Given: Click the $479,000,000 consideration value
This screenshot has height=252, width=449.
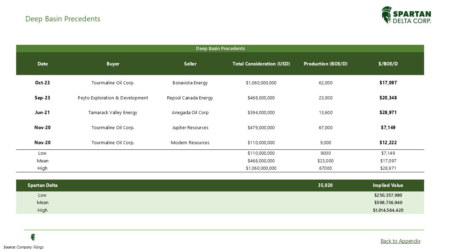Looking at the screenshot, I should (261, 128).
